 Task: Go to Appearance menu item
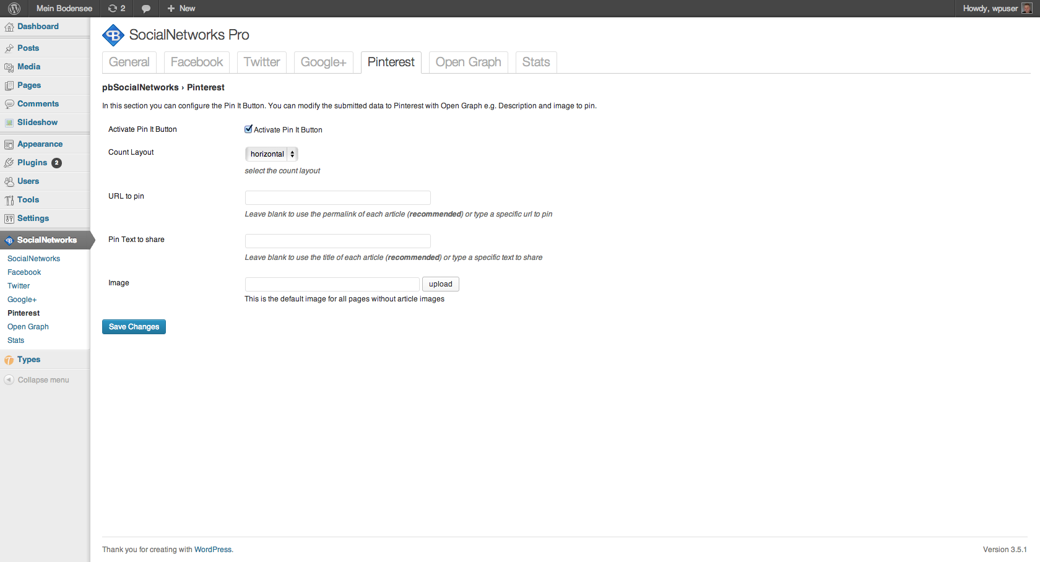40,144
